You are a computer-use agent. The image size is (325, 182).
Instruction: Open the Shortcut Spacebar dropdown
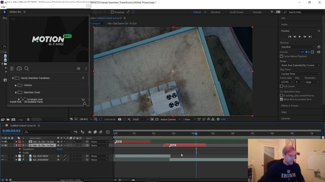tap(298, 47)
